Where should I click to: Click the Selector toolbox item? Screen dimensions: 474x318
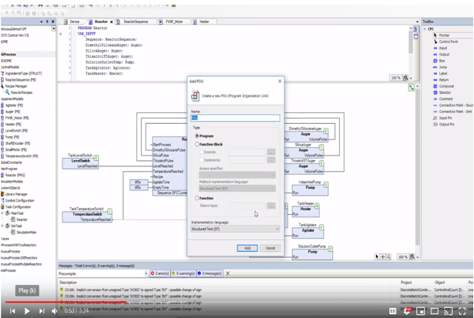tap(445, 92)
